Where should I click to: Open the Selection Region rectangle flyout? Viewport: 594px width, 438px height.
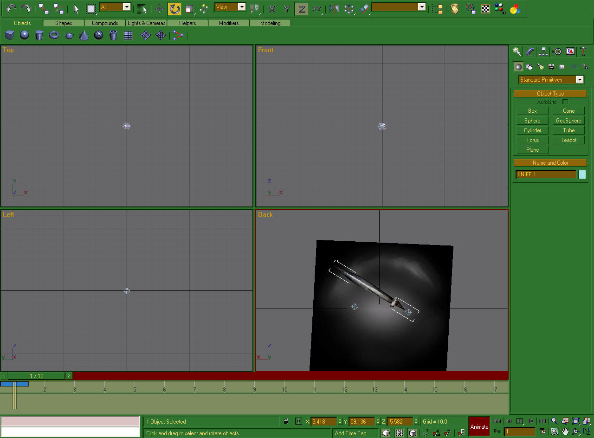91,8
